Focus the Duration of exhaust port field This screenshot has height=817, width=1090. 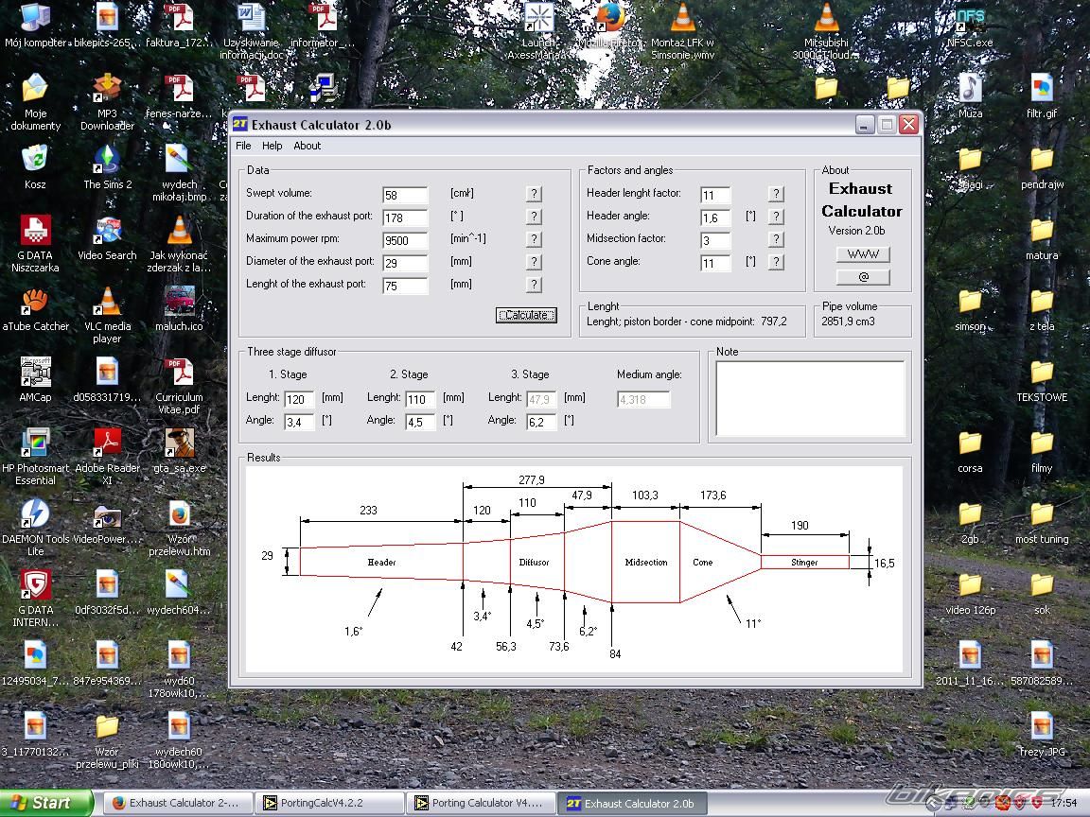(405, 217)
